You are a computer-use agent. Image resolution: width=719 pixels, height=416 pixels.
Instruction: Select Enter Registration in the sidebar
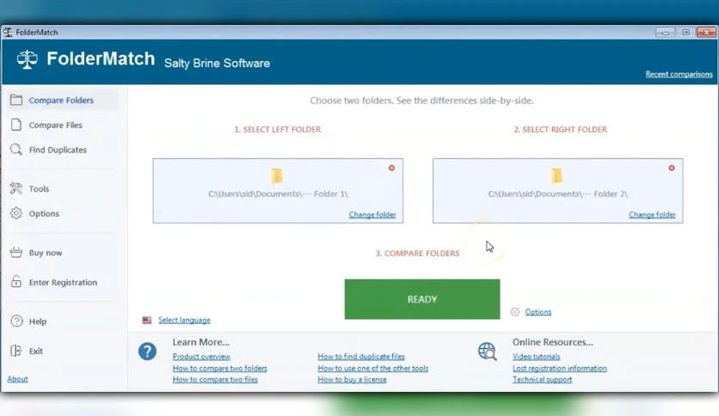[63, 282]
